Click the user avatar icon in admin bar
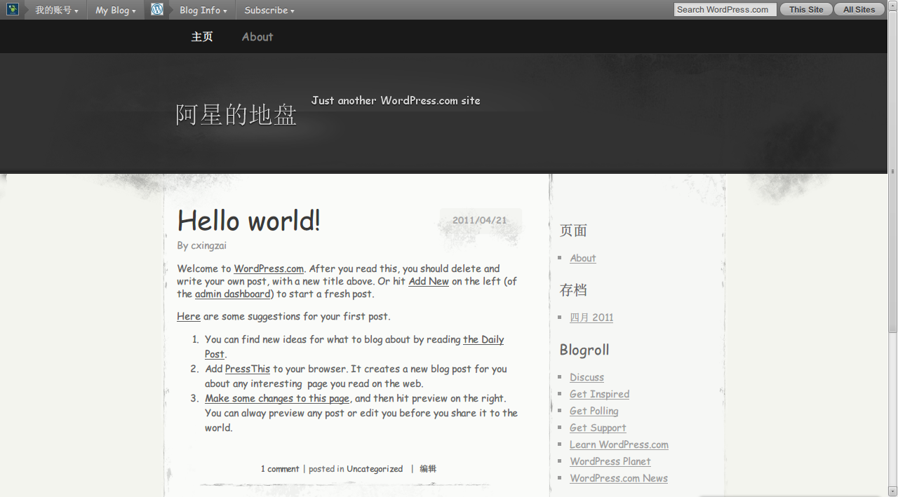Image resolution: width=898 pixels, height=497 pixels. tap(13, 9)
